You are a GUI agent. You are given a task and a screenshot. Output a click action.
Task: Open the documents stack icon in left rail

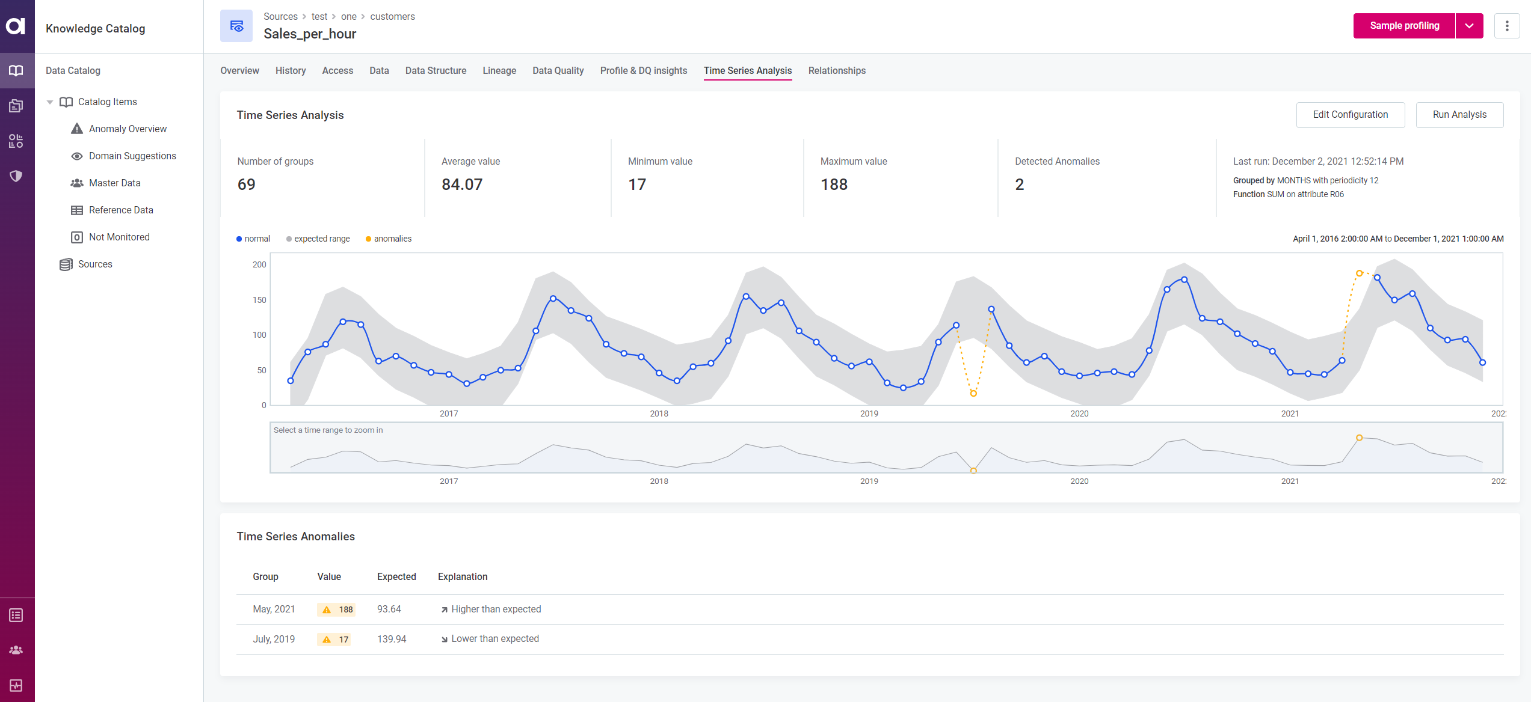[x=16, y=106]
